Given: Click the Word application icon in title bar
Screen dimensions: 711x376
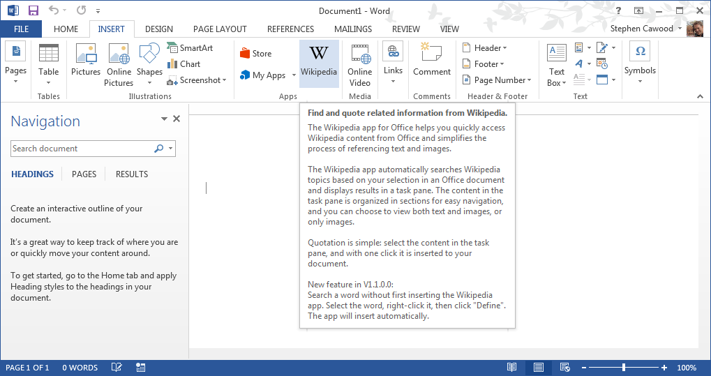Looking at the screenshot, I should click(x=13, y=10).
